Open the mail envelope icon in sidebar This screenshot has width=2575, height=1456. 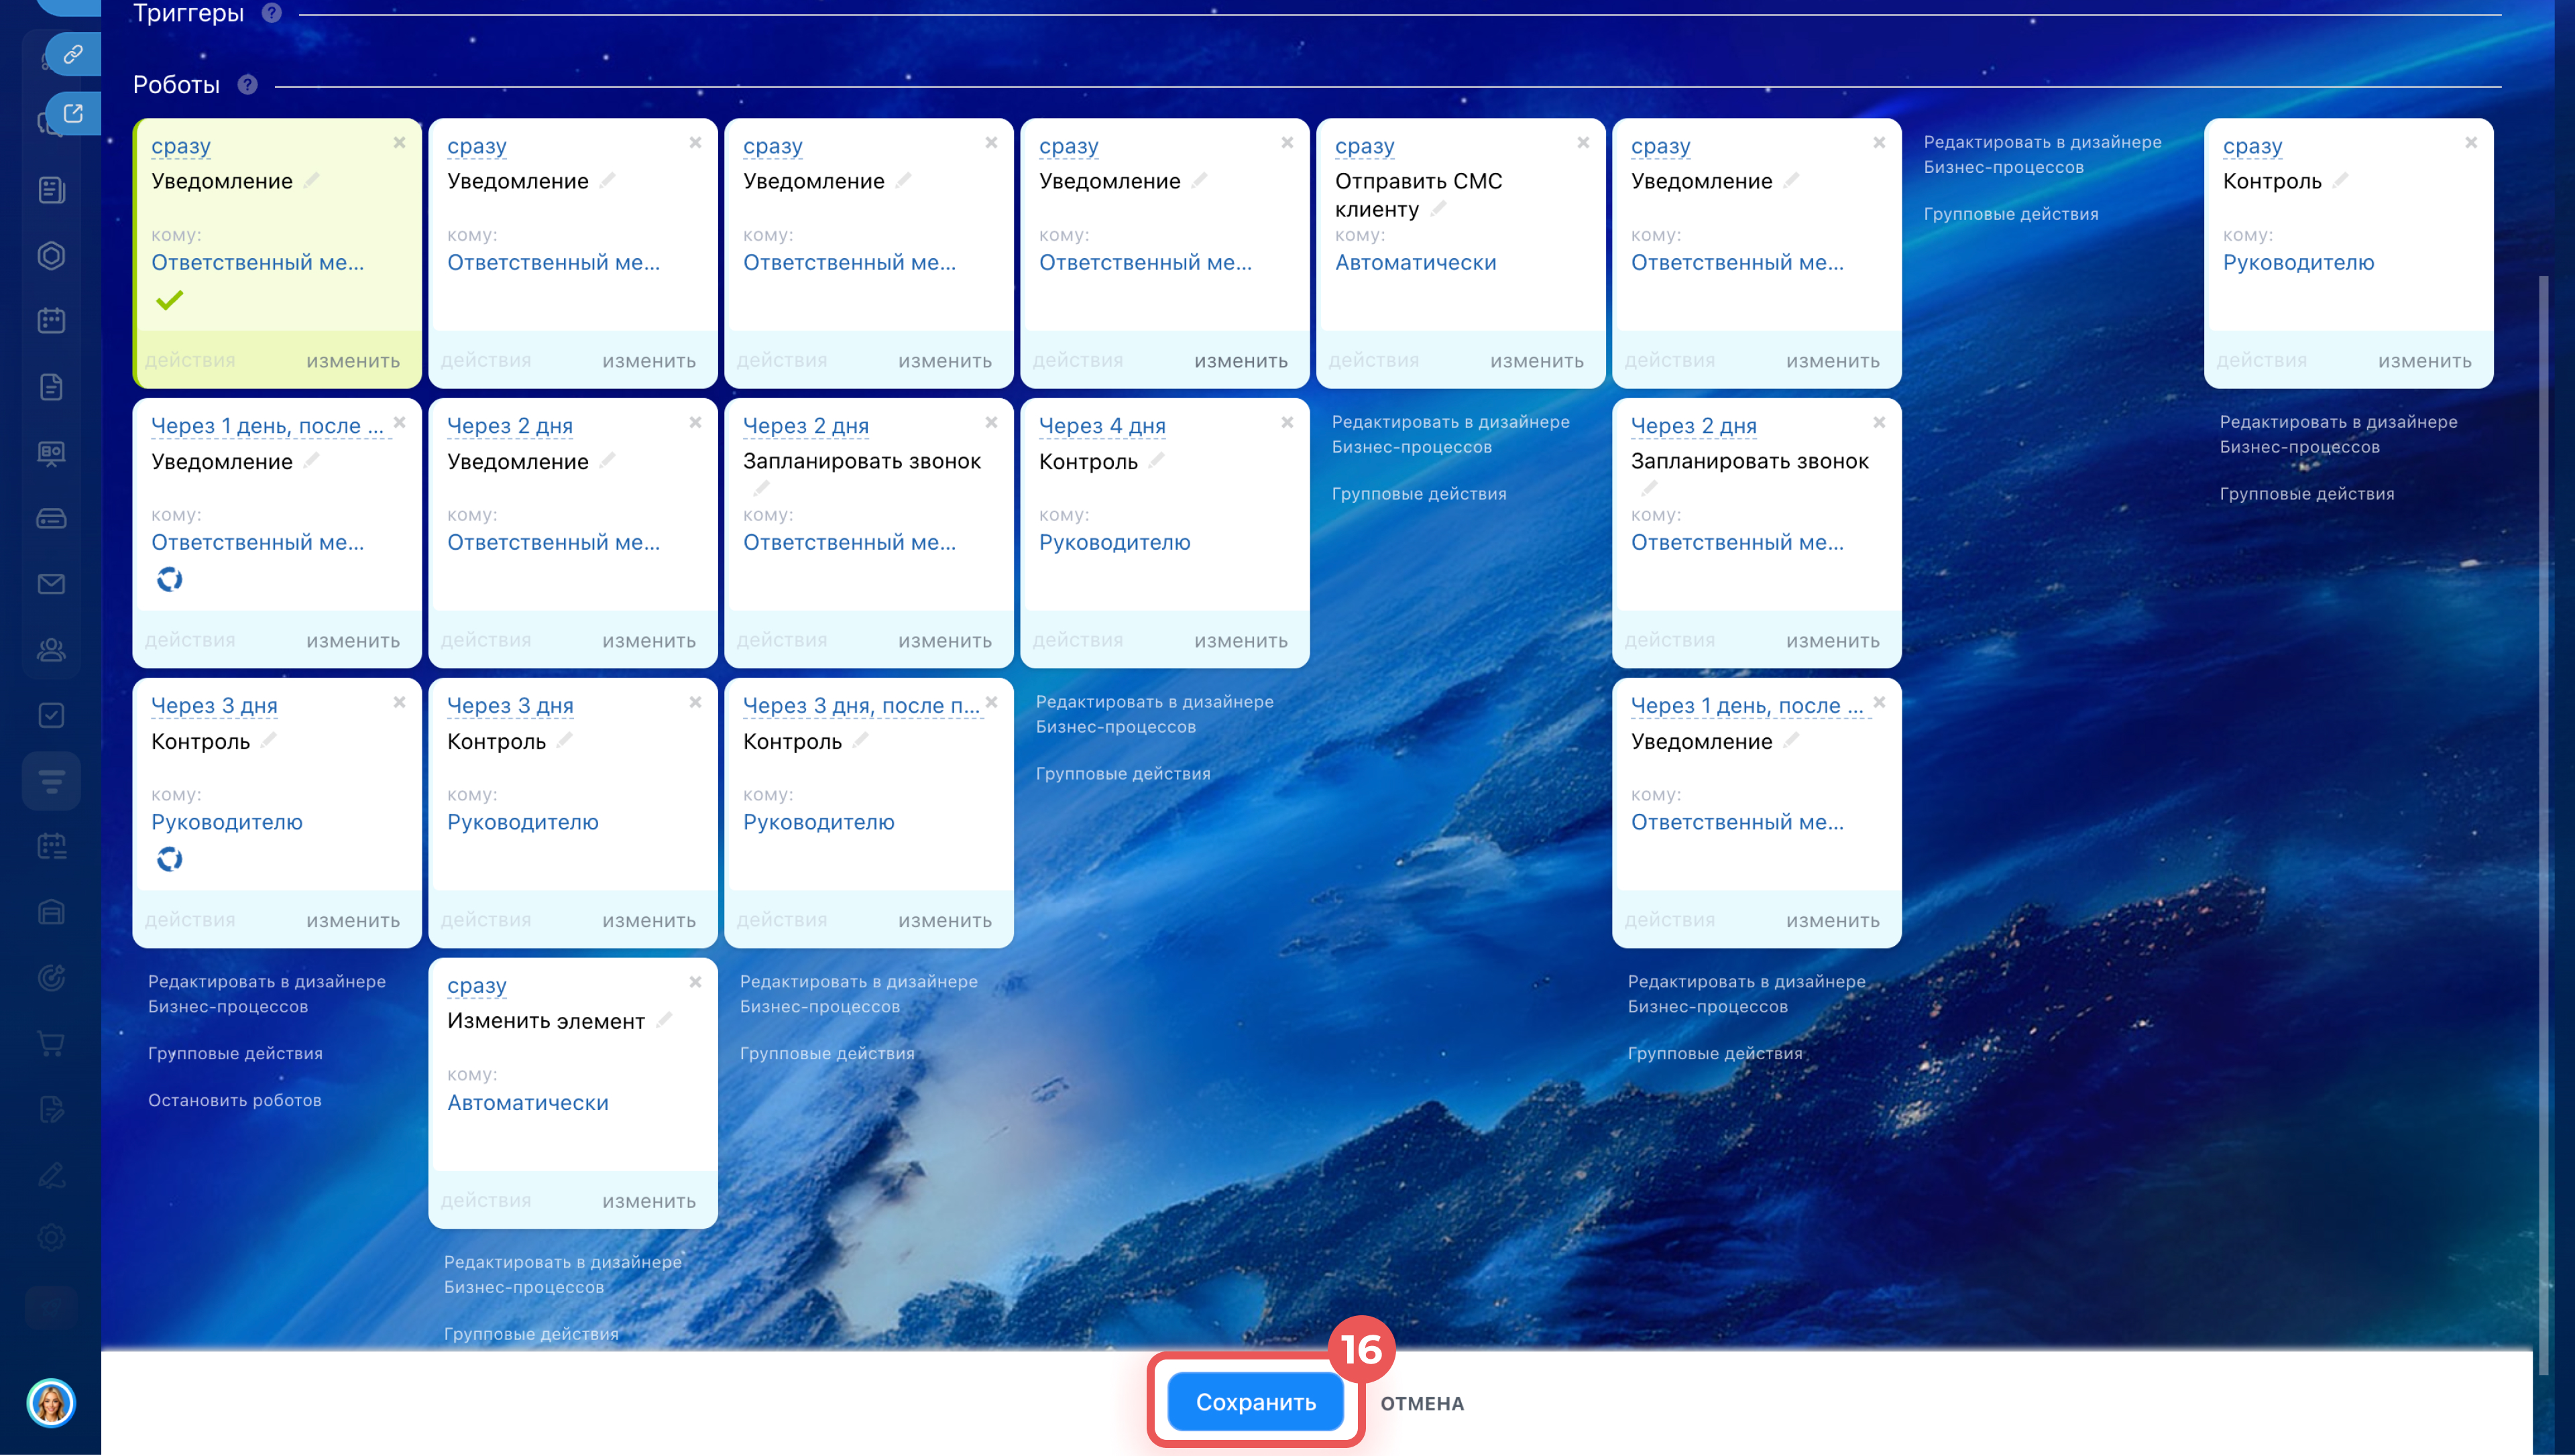51,584
